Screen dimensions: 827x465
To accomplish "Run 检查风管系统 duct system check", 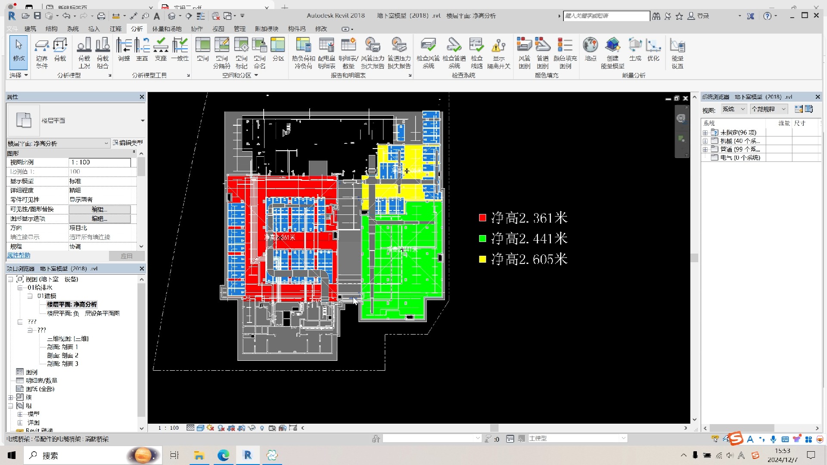I will (x=428, y=53).
